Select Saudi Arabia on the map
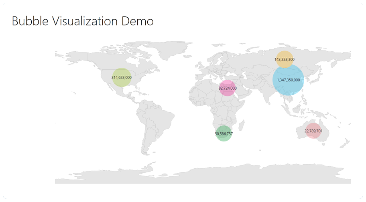This screenshot has width=366, height=202. click(242, 93)
